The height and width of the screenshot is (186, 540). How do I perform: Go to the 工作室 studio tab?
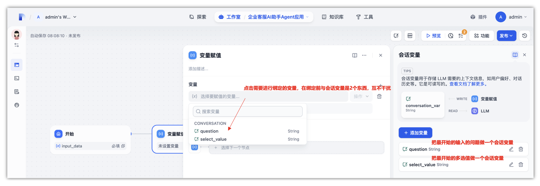pyautogui.click(x=229, y=17)
